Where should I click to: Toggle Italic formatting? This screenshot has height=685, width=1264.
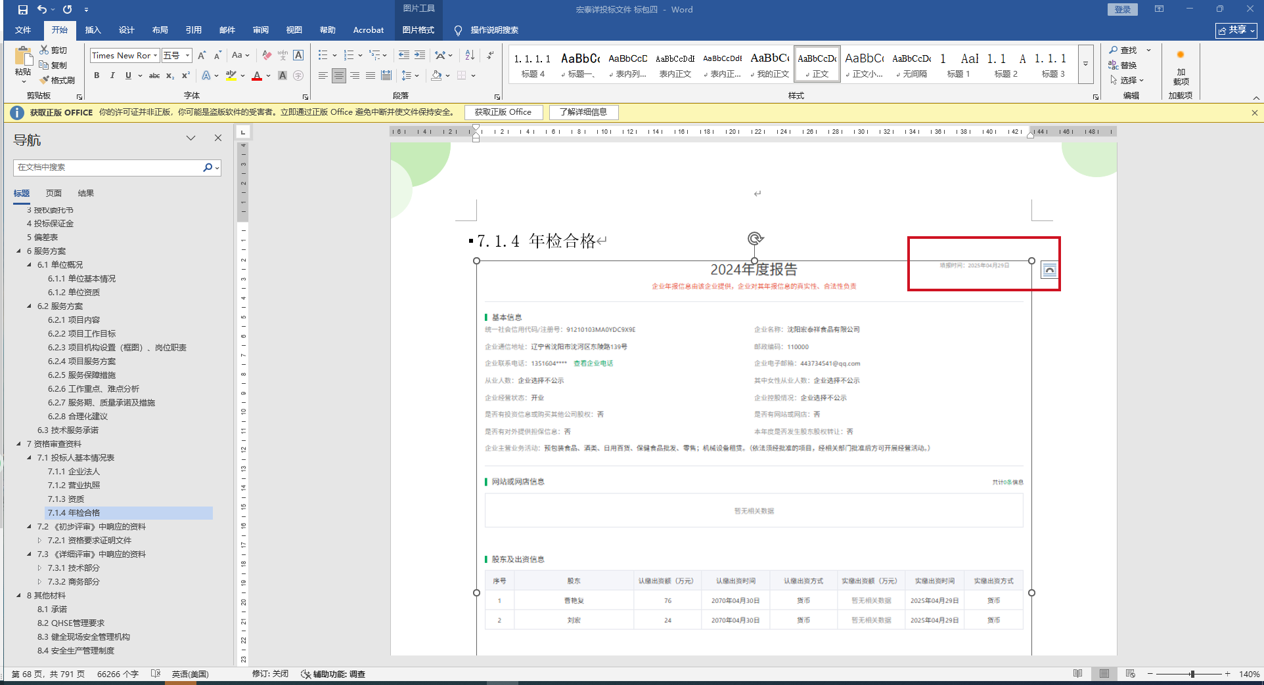click(112, 75)
